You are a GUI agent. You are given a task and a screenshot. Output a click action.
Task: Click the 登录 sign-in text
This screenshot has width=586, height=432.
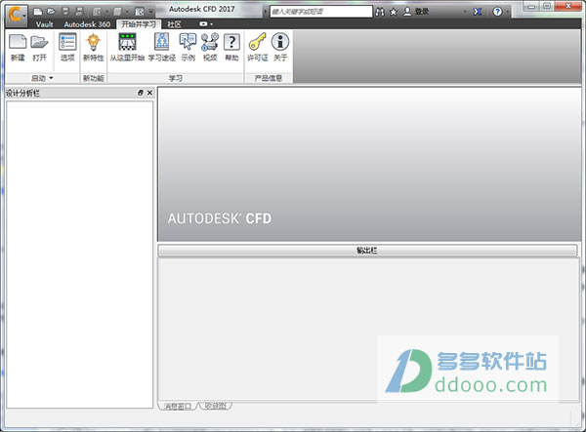click(x=422, y=12)
